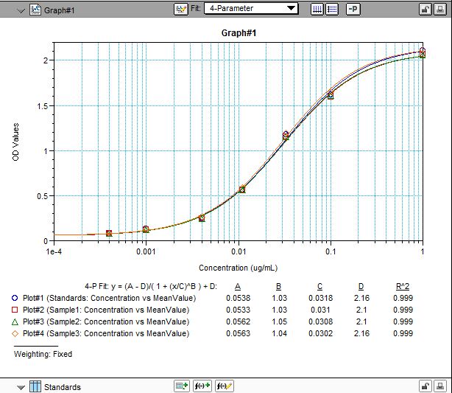
Task: Open graph options icon beside Fit
Action: click(x=181, y=10)
